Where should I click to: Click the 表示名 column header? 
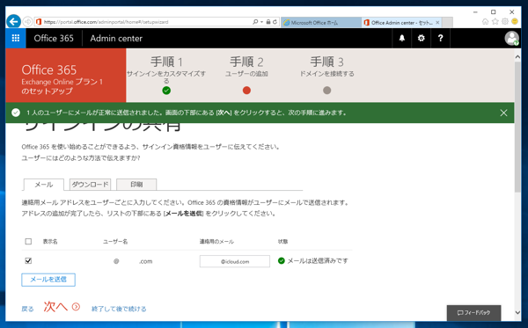[50, 242]
